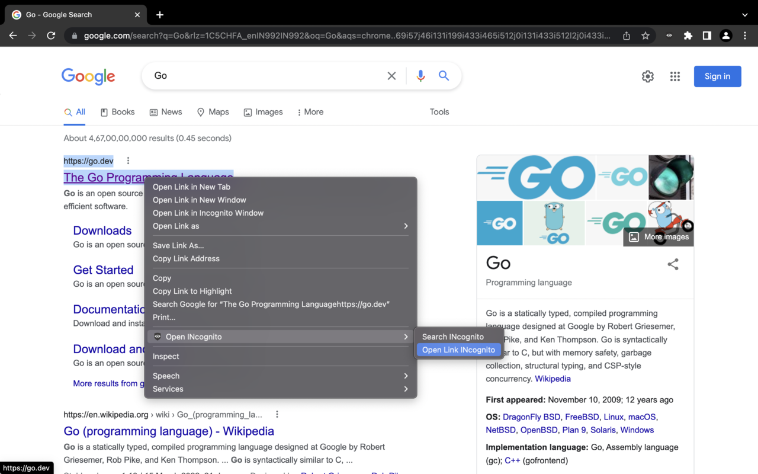
Task: Focus the Google search input field
Action: (x=266, y=76)
